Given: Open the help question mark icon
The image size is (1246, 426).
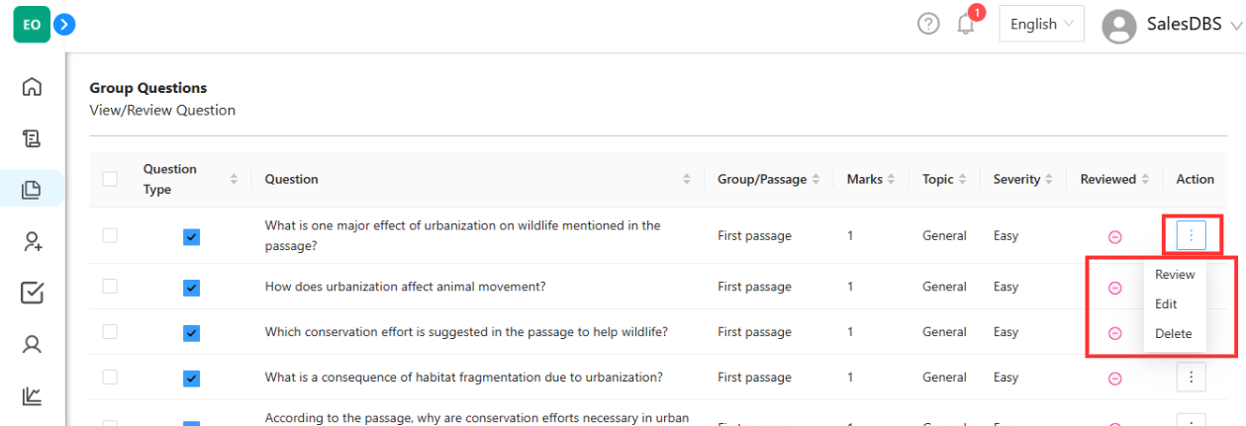Looking at the screenshot, I should pyautogui.click(x=928, y=24).
